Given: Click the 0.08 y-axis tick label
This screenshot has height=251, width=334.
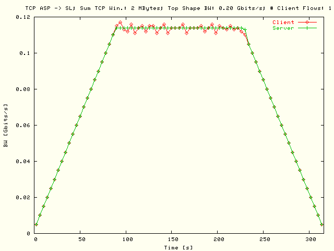Looking at the screenshot, I should point(23,89).
